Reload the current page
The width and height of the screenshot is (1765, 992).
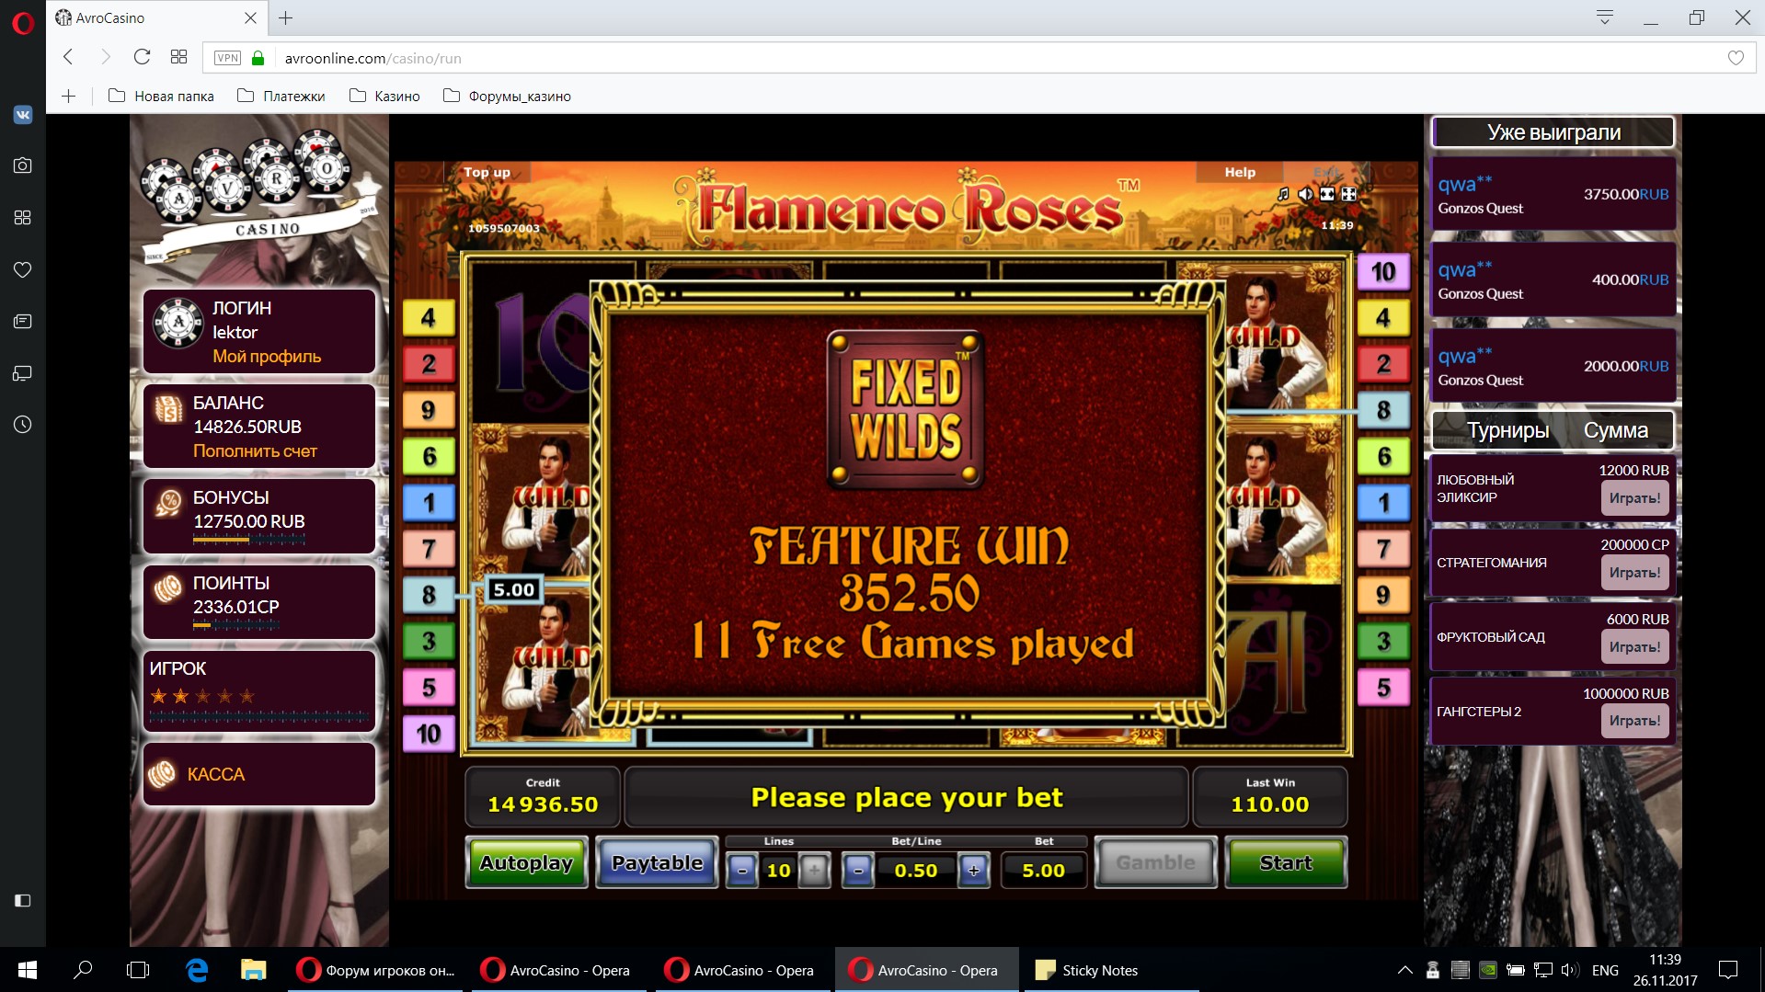point(142,57)
